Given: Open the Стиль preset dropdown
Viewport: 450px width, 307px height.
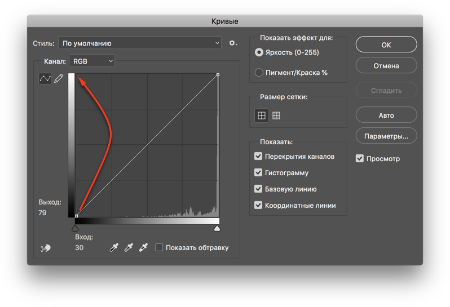Looking at the screenshot, I should pyautogui.click(x=140, y=43).
